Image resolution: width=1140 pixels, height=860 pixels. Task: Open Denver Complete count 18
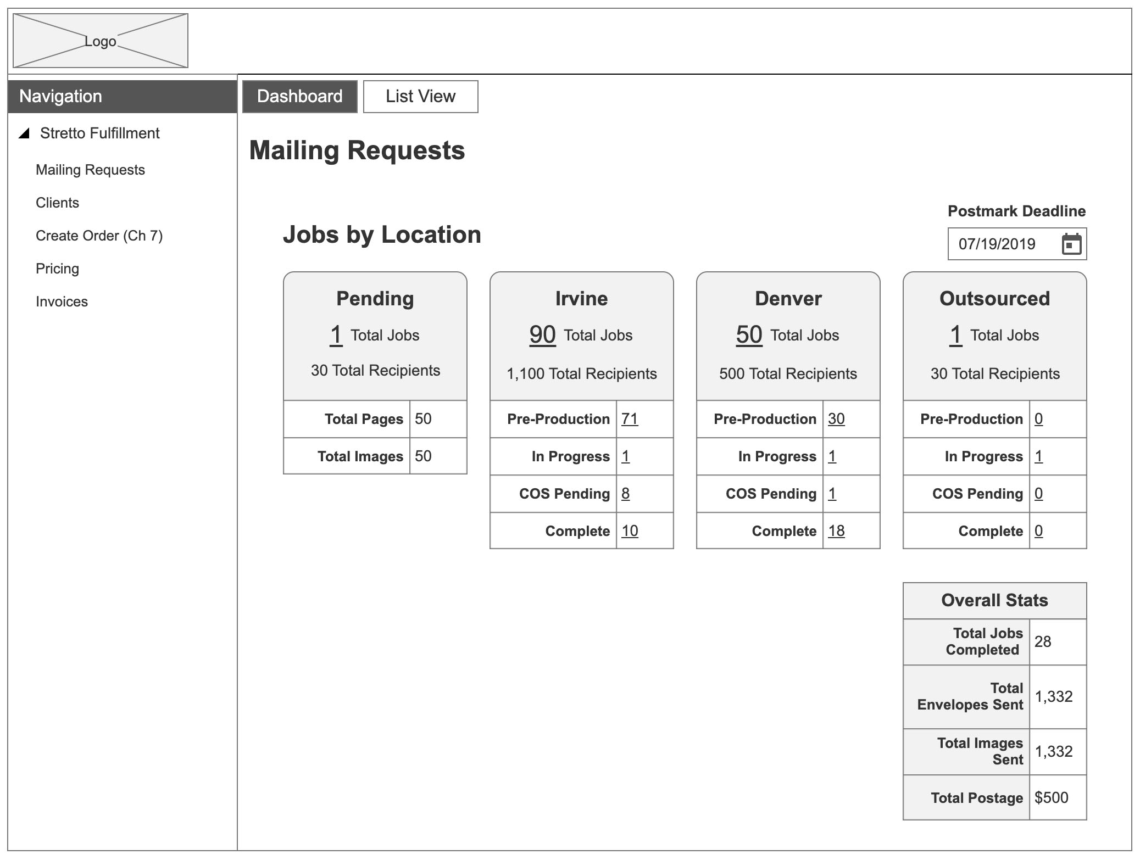click(836, 531)
